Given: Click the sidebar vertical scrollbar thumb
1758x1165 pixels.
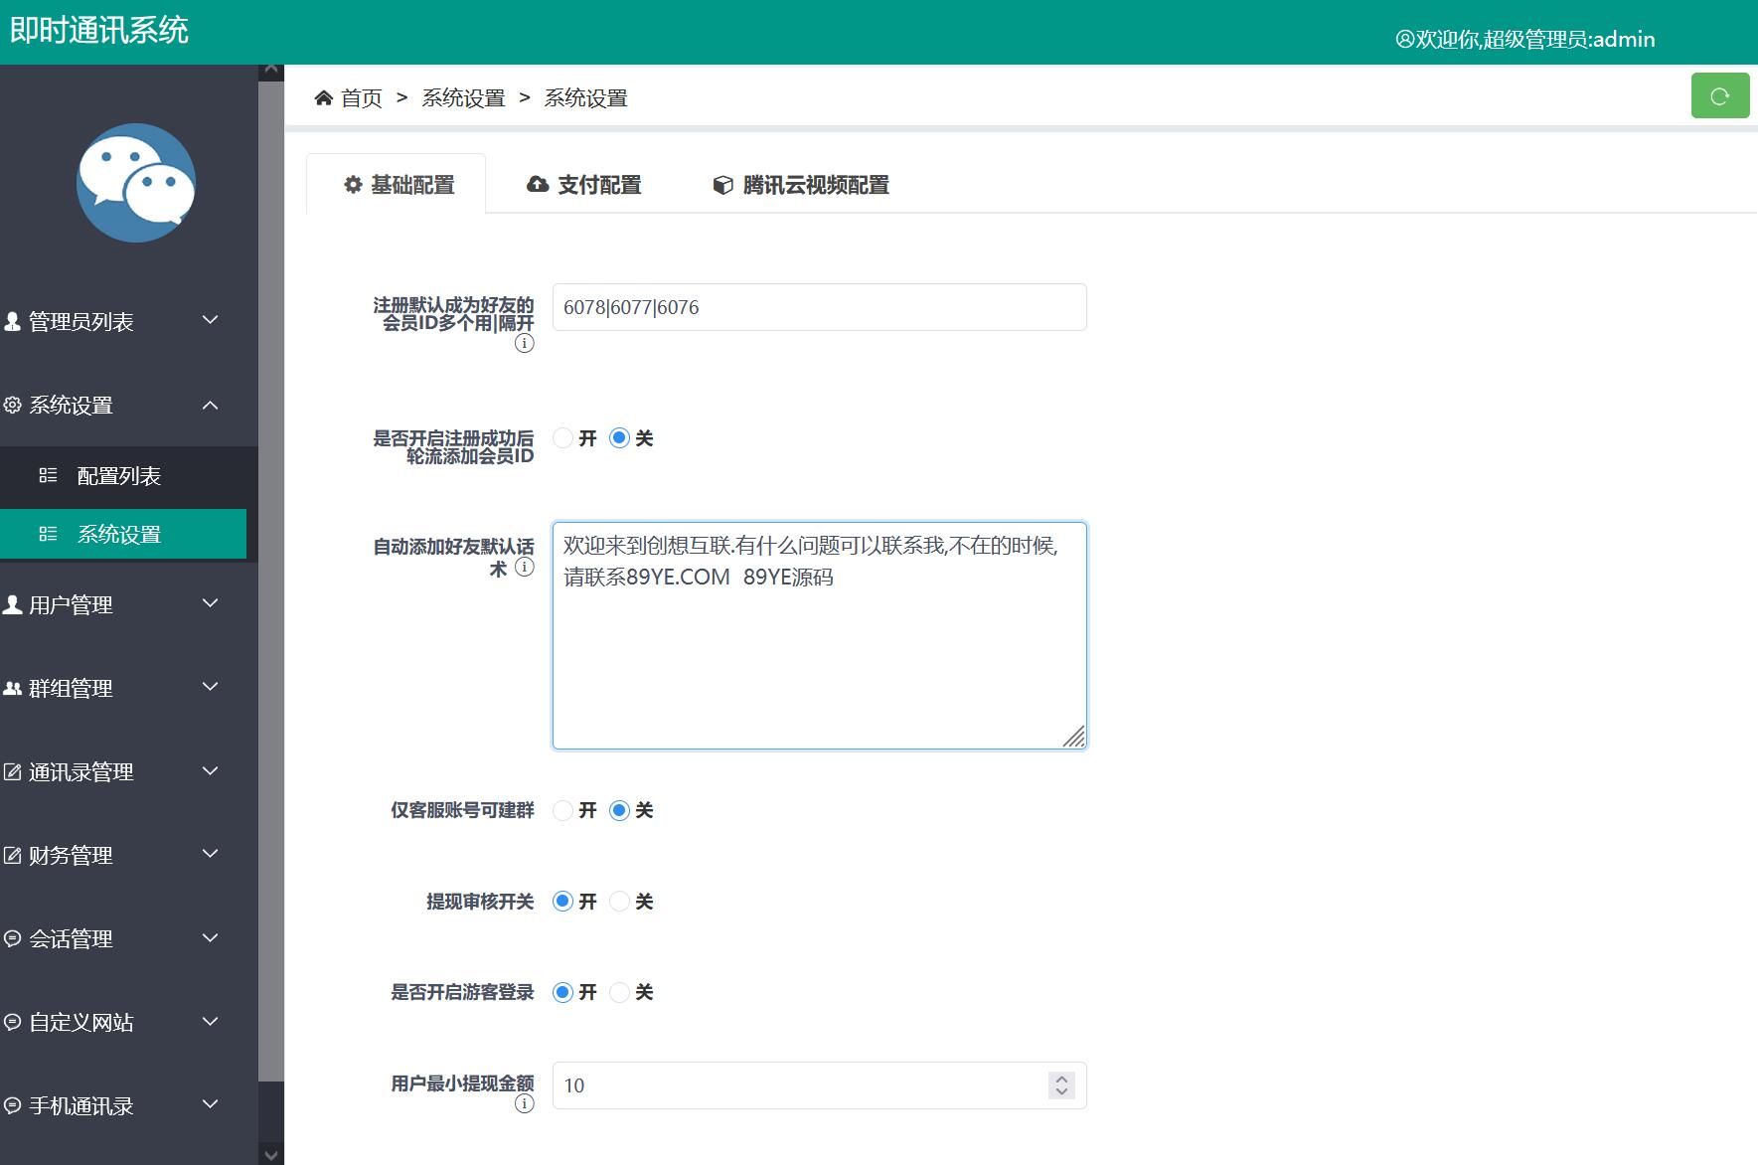Looking at the screenshot, I should click(x=271, y=581).
